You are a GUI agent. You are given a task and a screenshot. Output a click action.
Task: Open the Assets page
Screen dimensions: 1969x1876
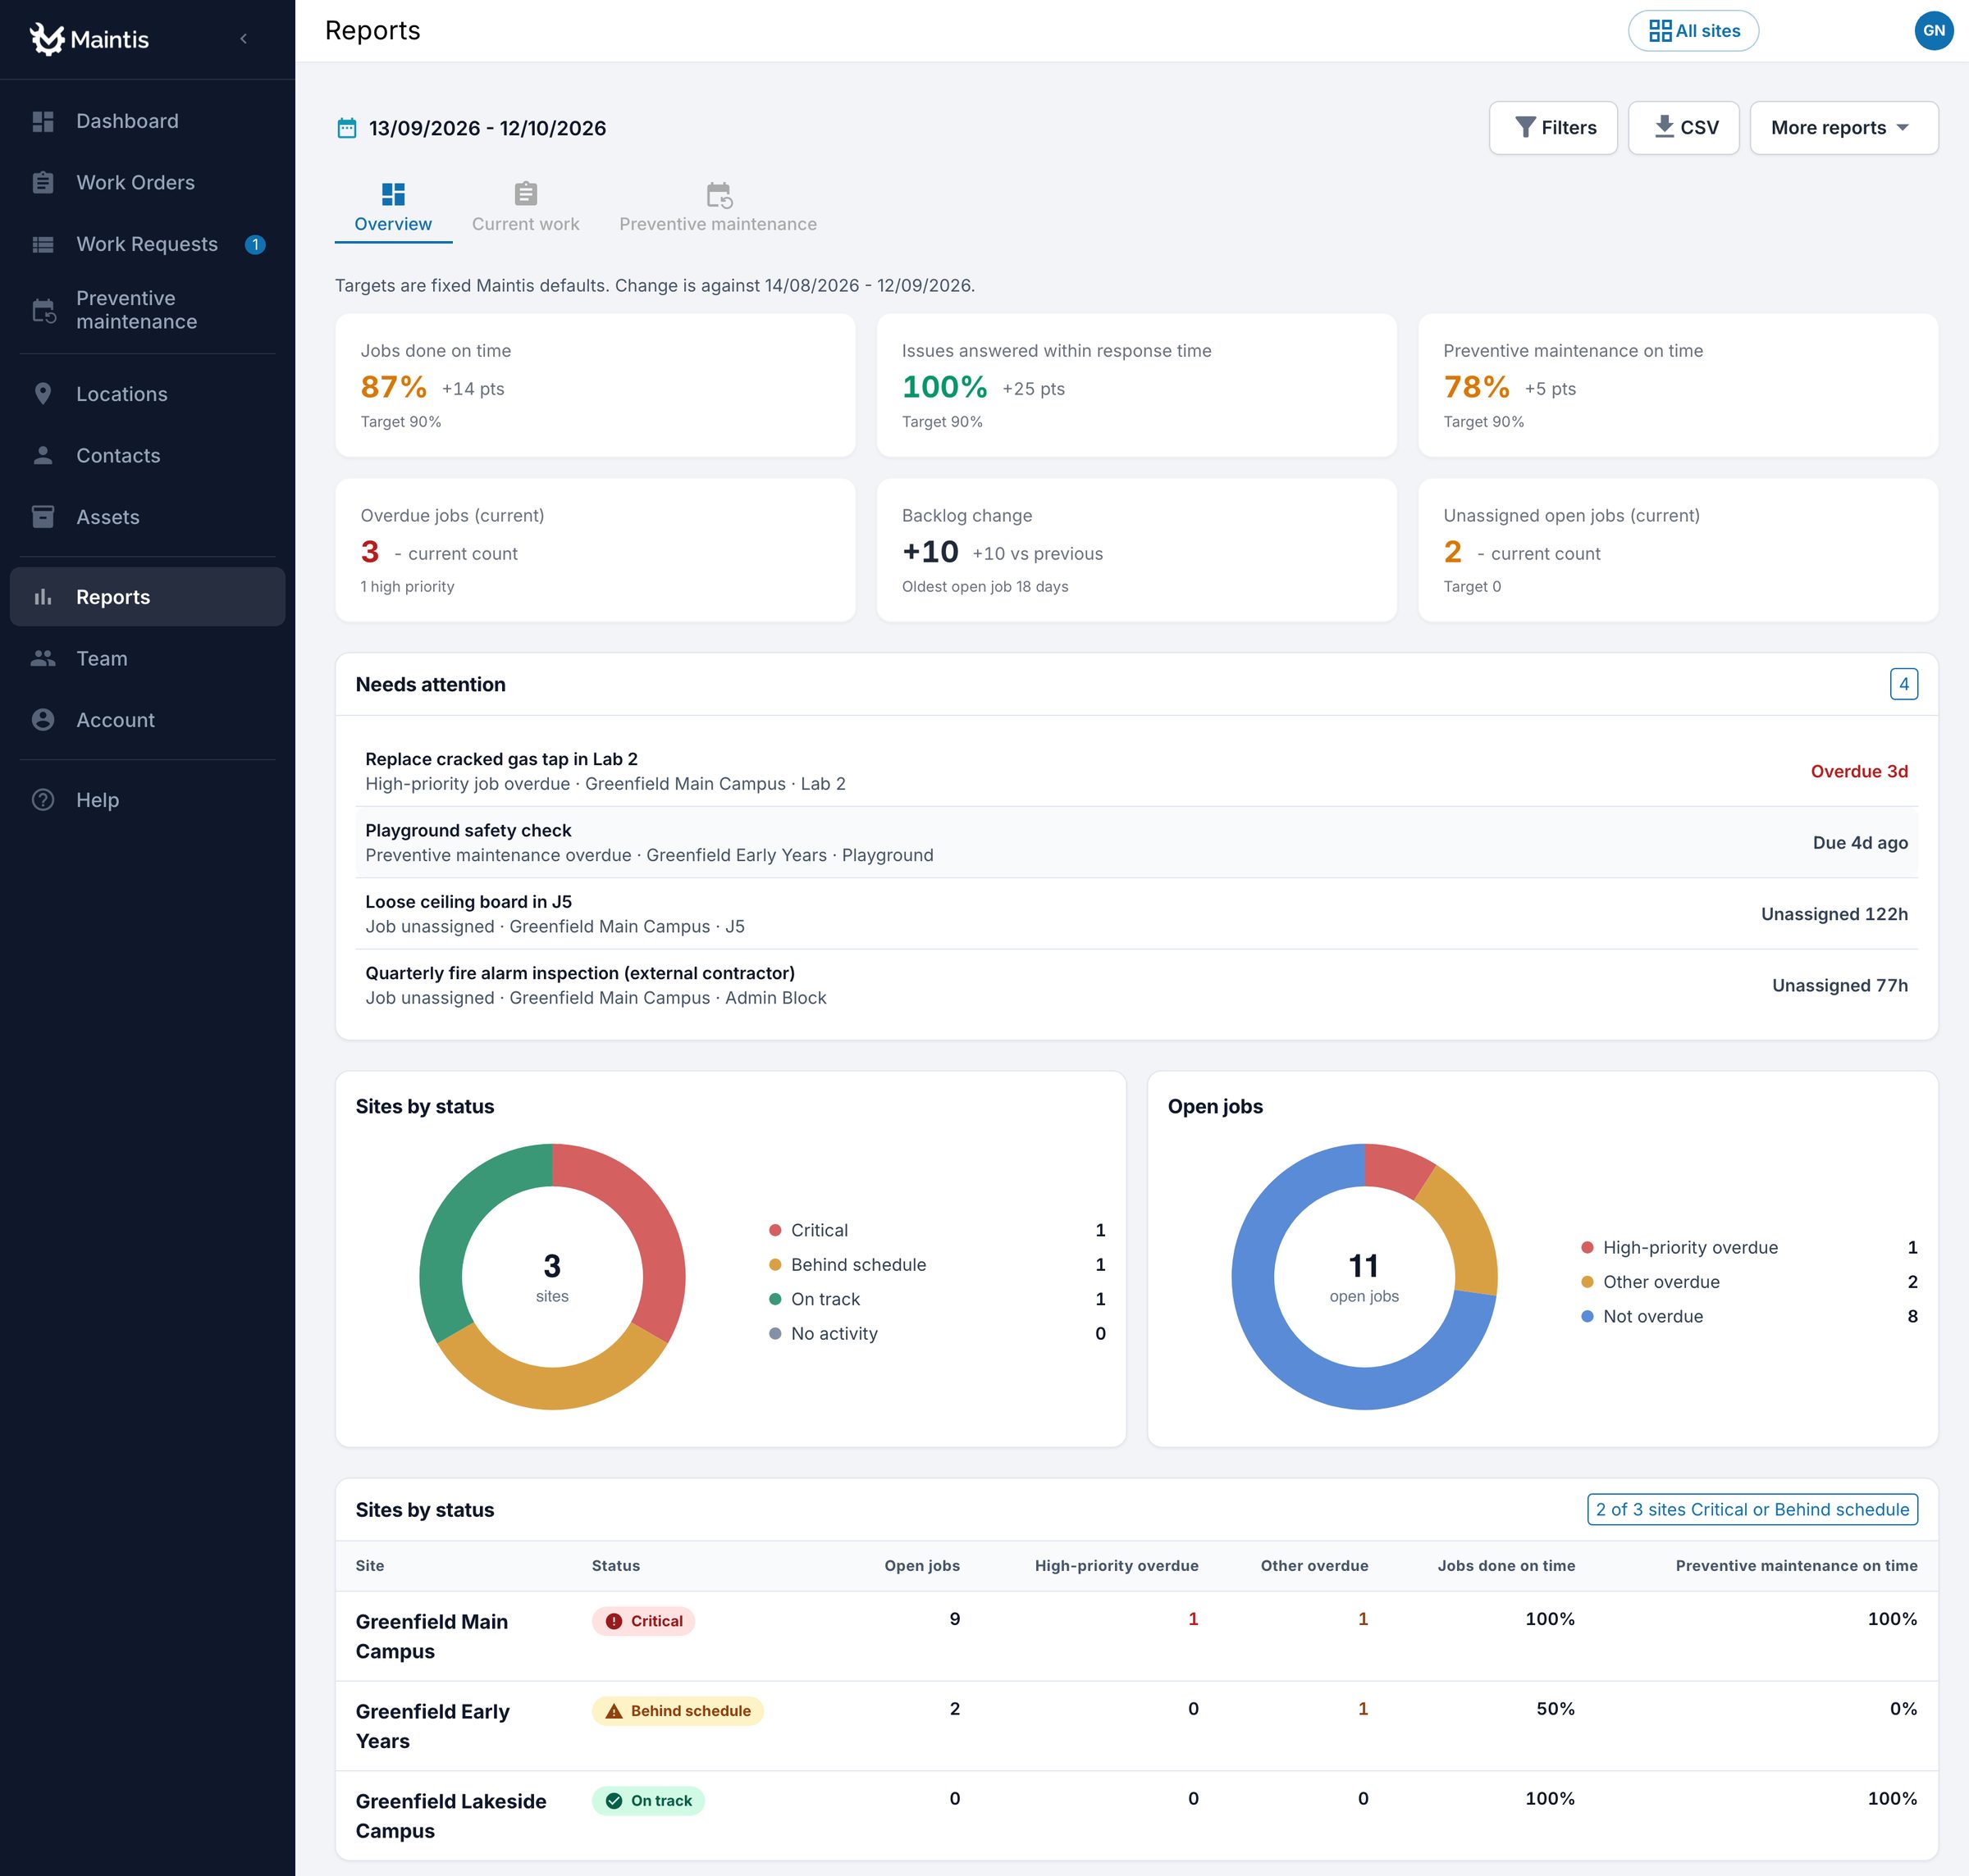(147, 517)
